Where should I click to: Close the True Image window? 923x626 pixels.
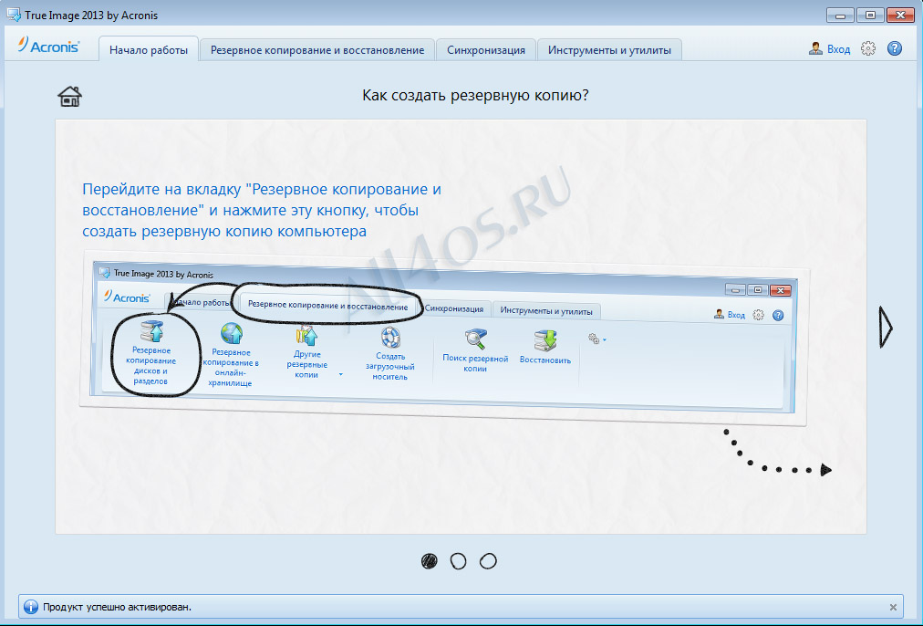(x=900, y=15)
